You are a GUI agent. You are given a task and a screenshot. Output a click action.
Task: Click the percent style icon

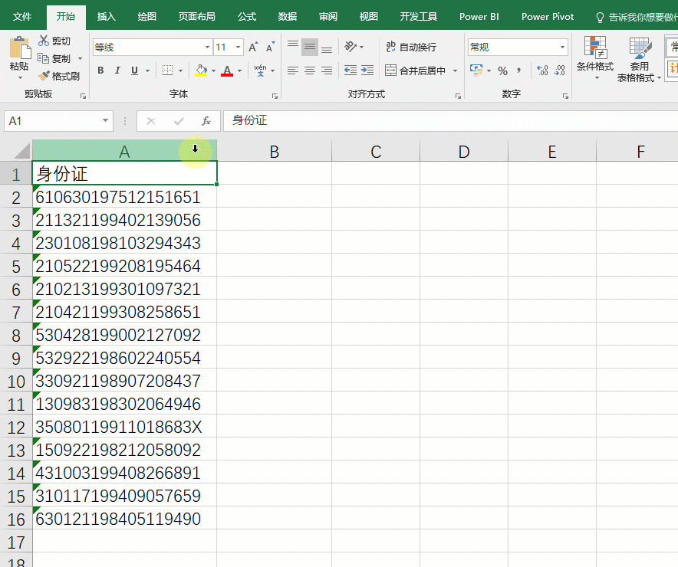coord(502,70)
